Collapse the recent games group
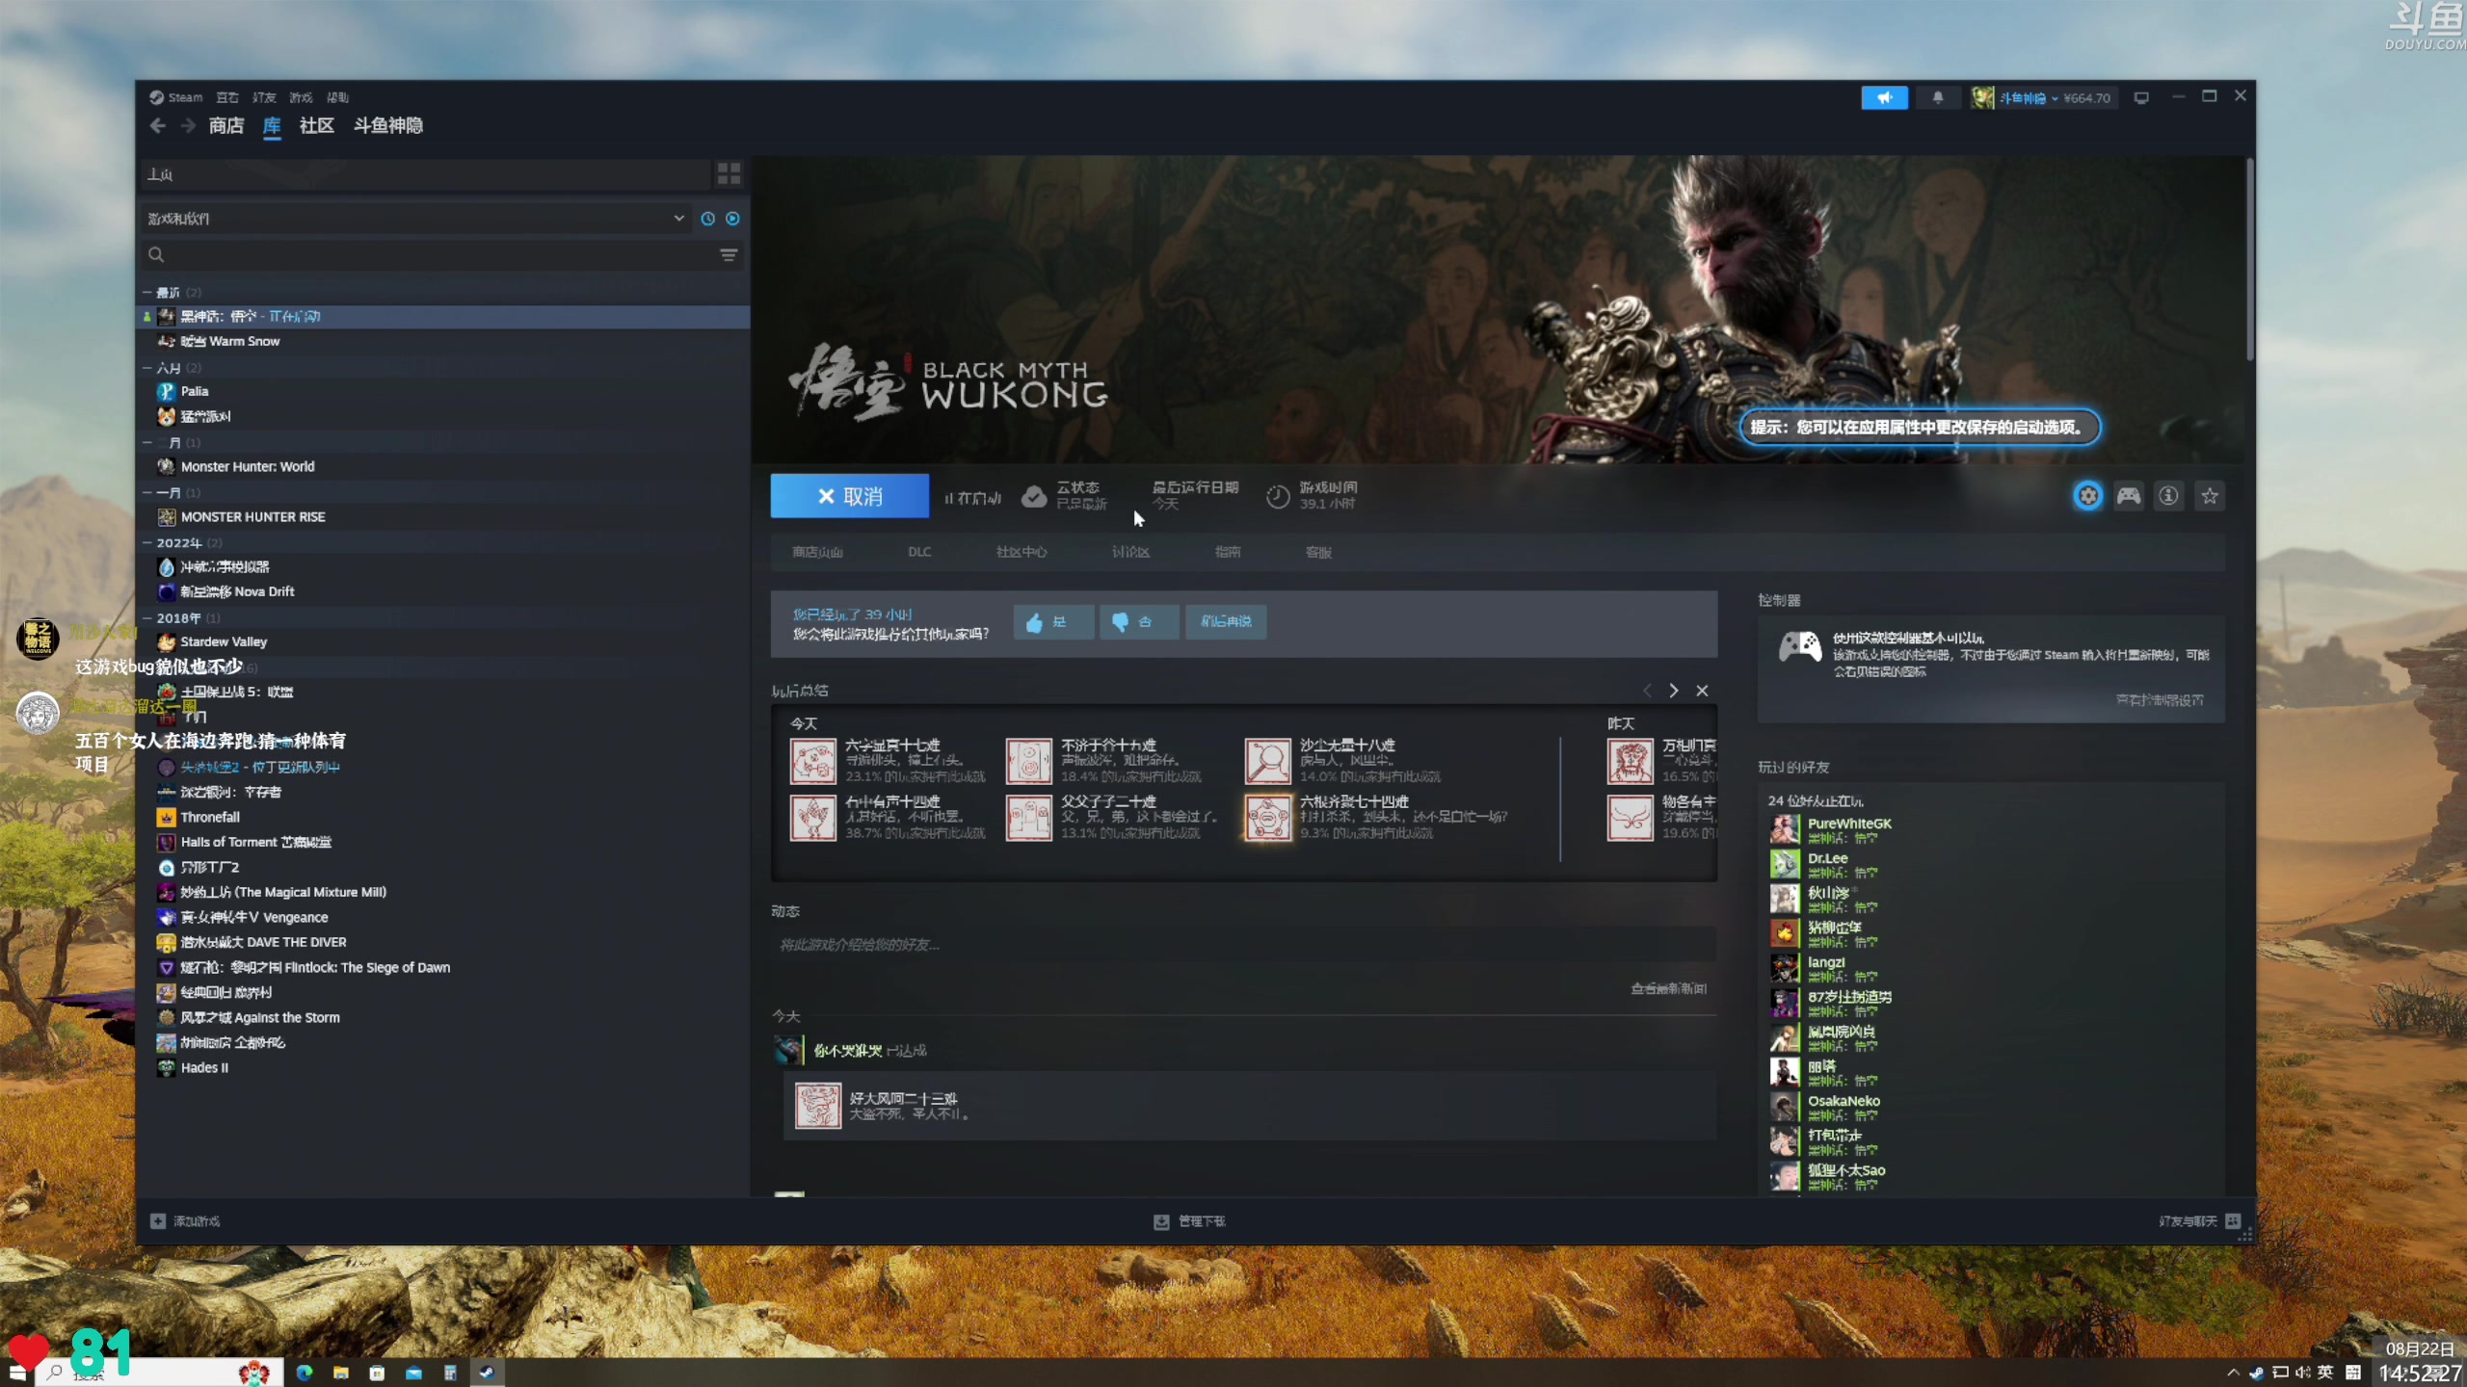 147,292
